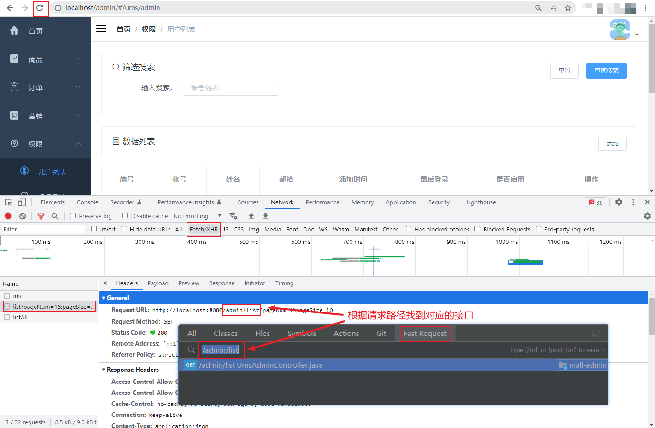Click the network Filter text field

(x=43, y=229)
